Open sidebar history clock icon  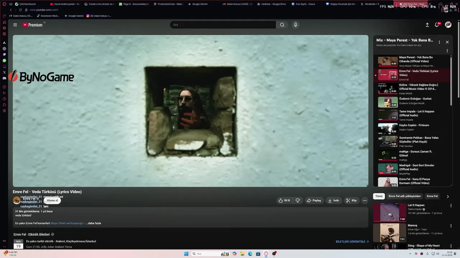(4, 99)
